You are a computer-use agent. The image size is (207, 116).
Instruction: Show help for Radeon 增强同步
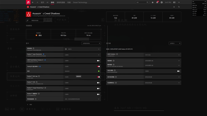pyautogui.click(x=39, y=94)
